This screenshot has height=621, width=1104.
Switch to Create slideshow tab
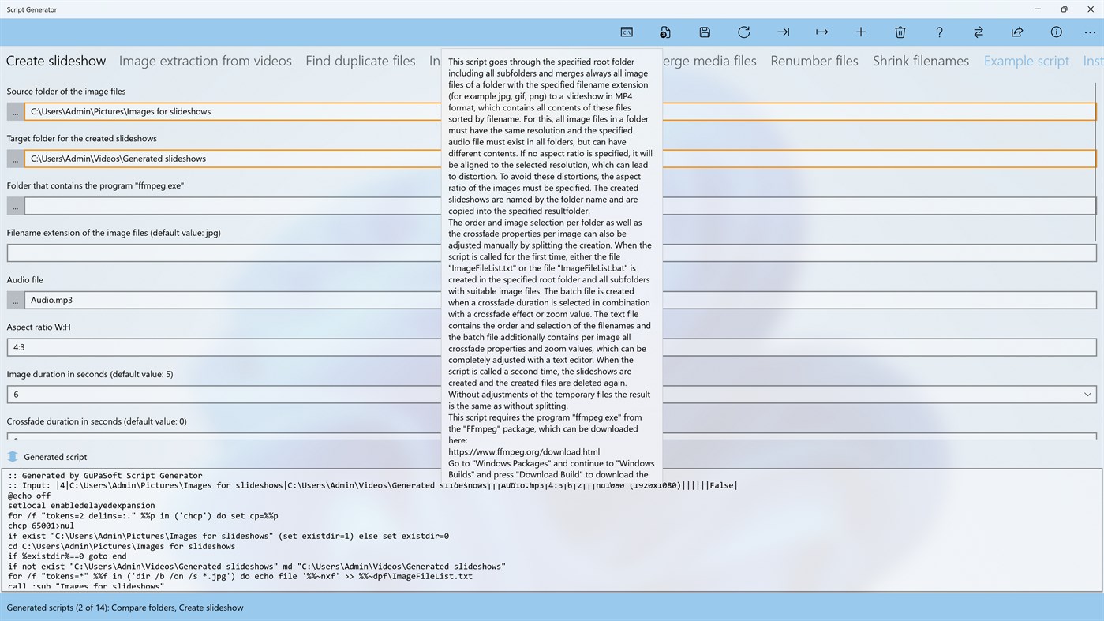tap(56, 61)
